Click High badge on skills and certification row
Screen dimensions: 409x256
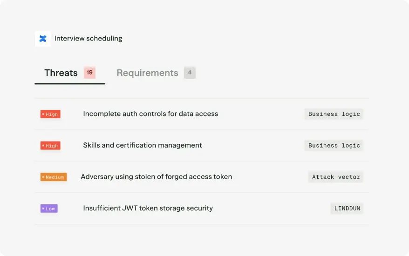pos(50,146)
